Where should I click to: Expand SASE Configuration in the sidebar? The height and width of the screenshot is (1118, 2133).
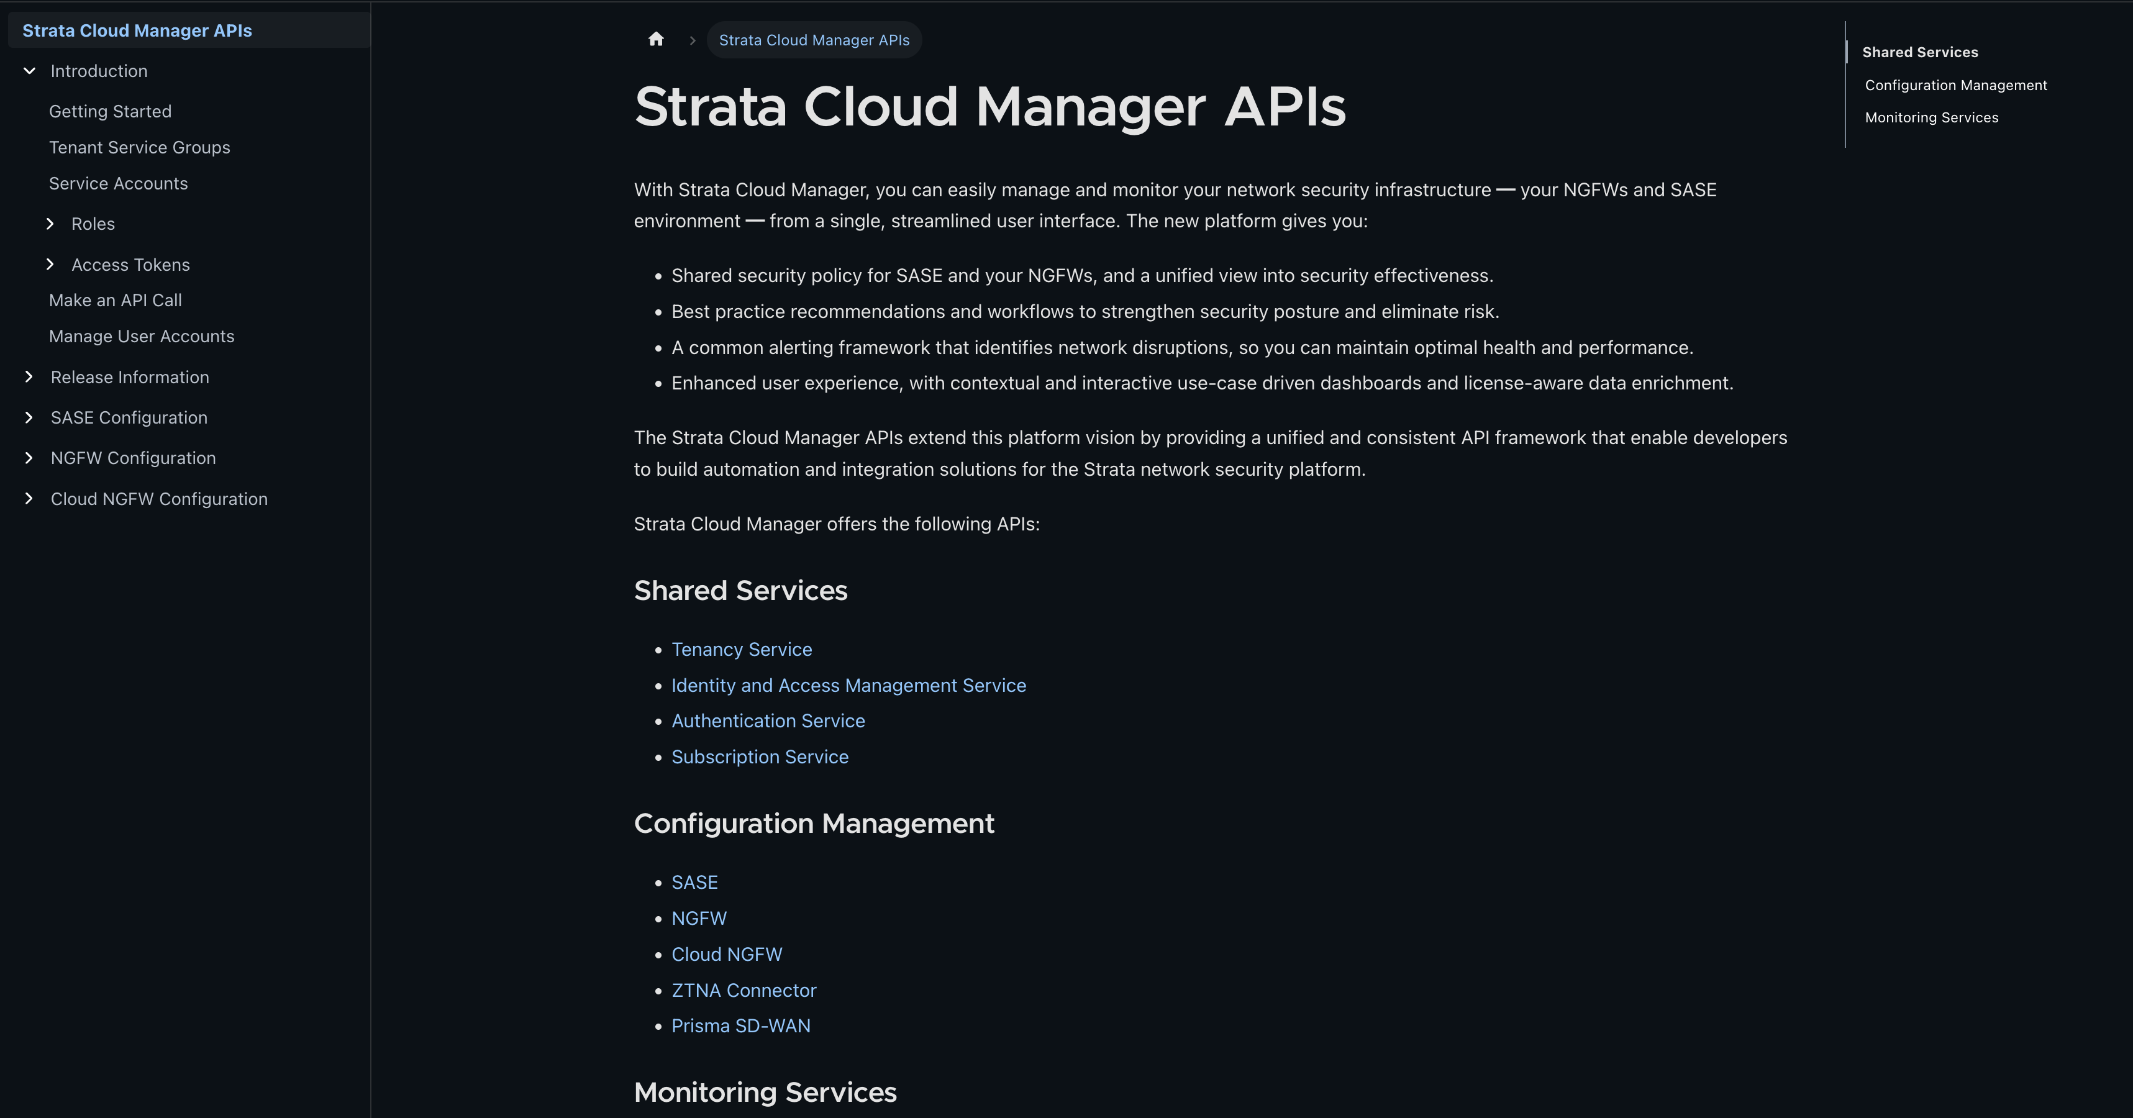[29, 417]
